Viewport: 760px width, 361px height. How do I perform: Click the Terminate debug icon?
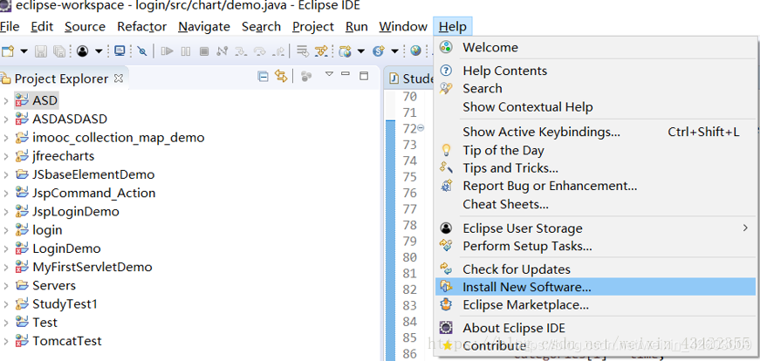204,51
